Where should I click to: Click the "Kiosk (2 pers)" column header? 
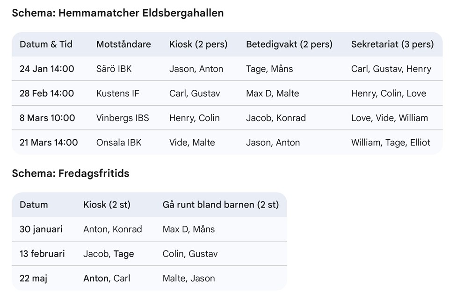click(x=198, y=44)
